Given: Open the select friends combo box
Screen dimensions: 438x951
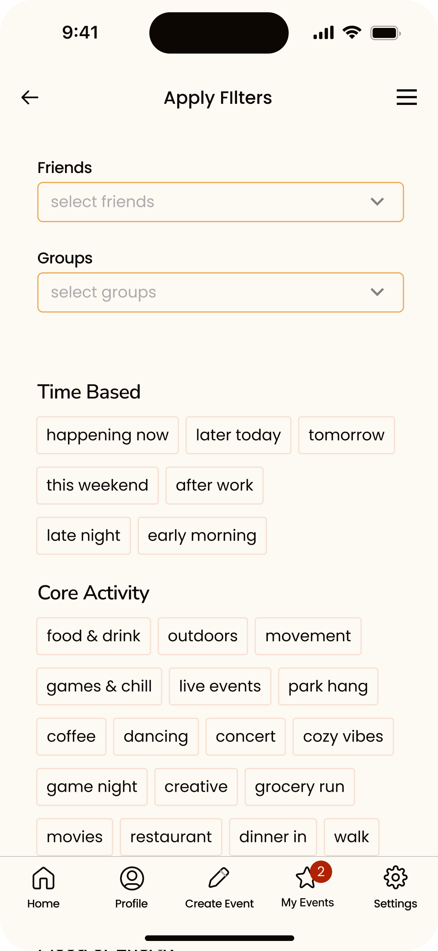Looking at the screenshot, I should 220,202.
